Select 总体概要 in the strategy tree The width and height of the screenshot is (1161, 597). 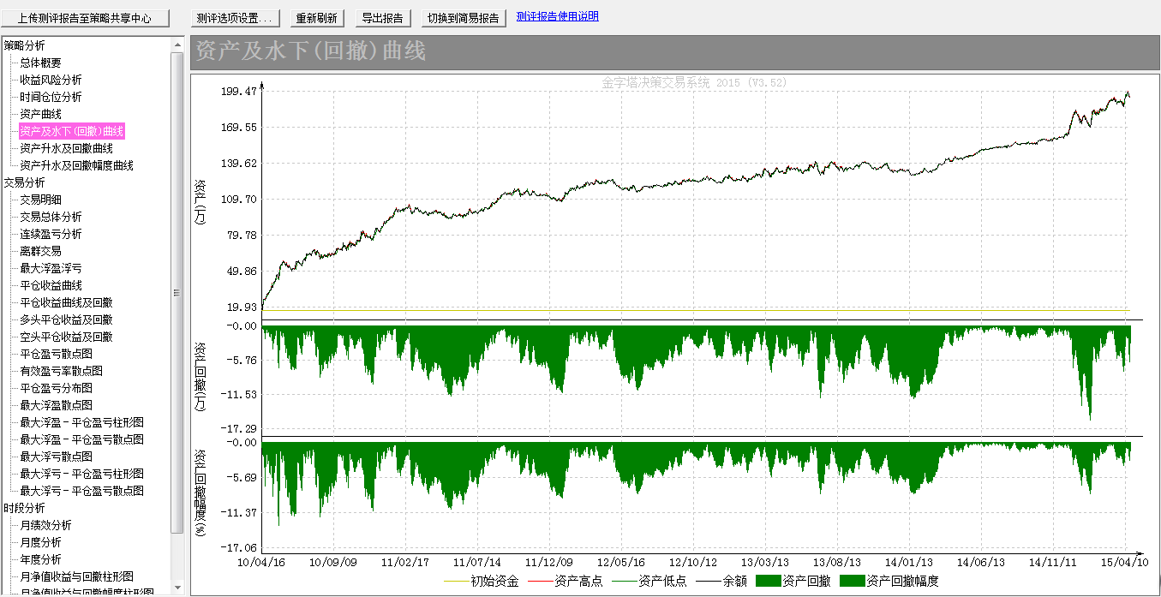click(x=40, y=63)
